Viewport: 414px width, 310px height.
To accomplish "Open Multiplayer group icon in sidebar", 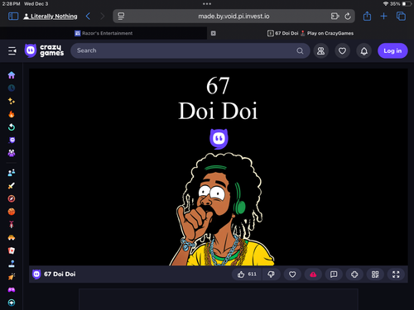I will (12, 153).
